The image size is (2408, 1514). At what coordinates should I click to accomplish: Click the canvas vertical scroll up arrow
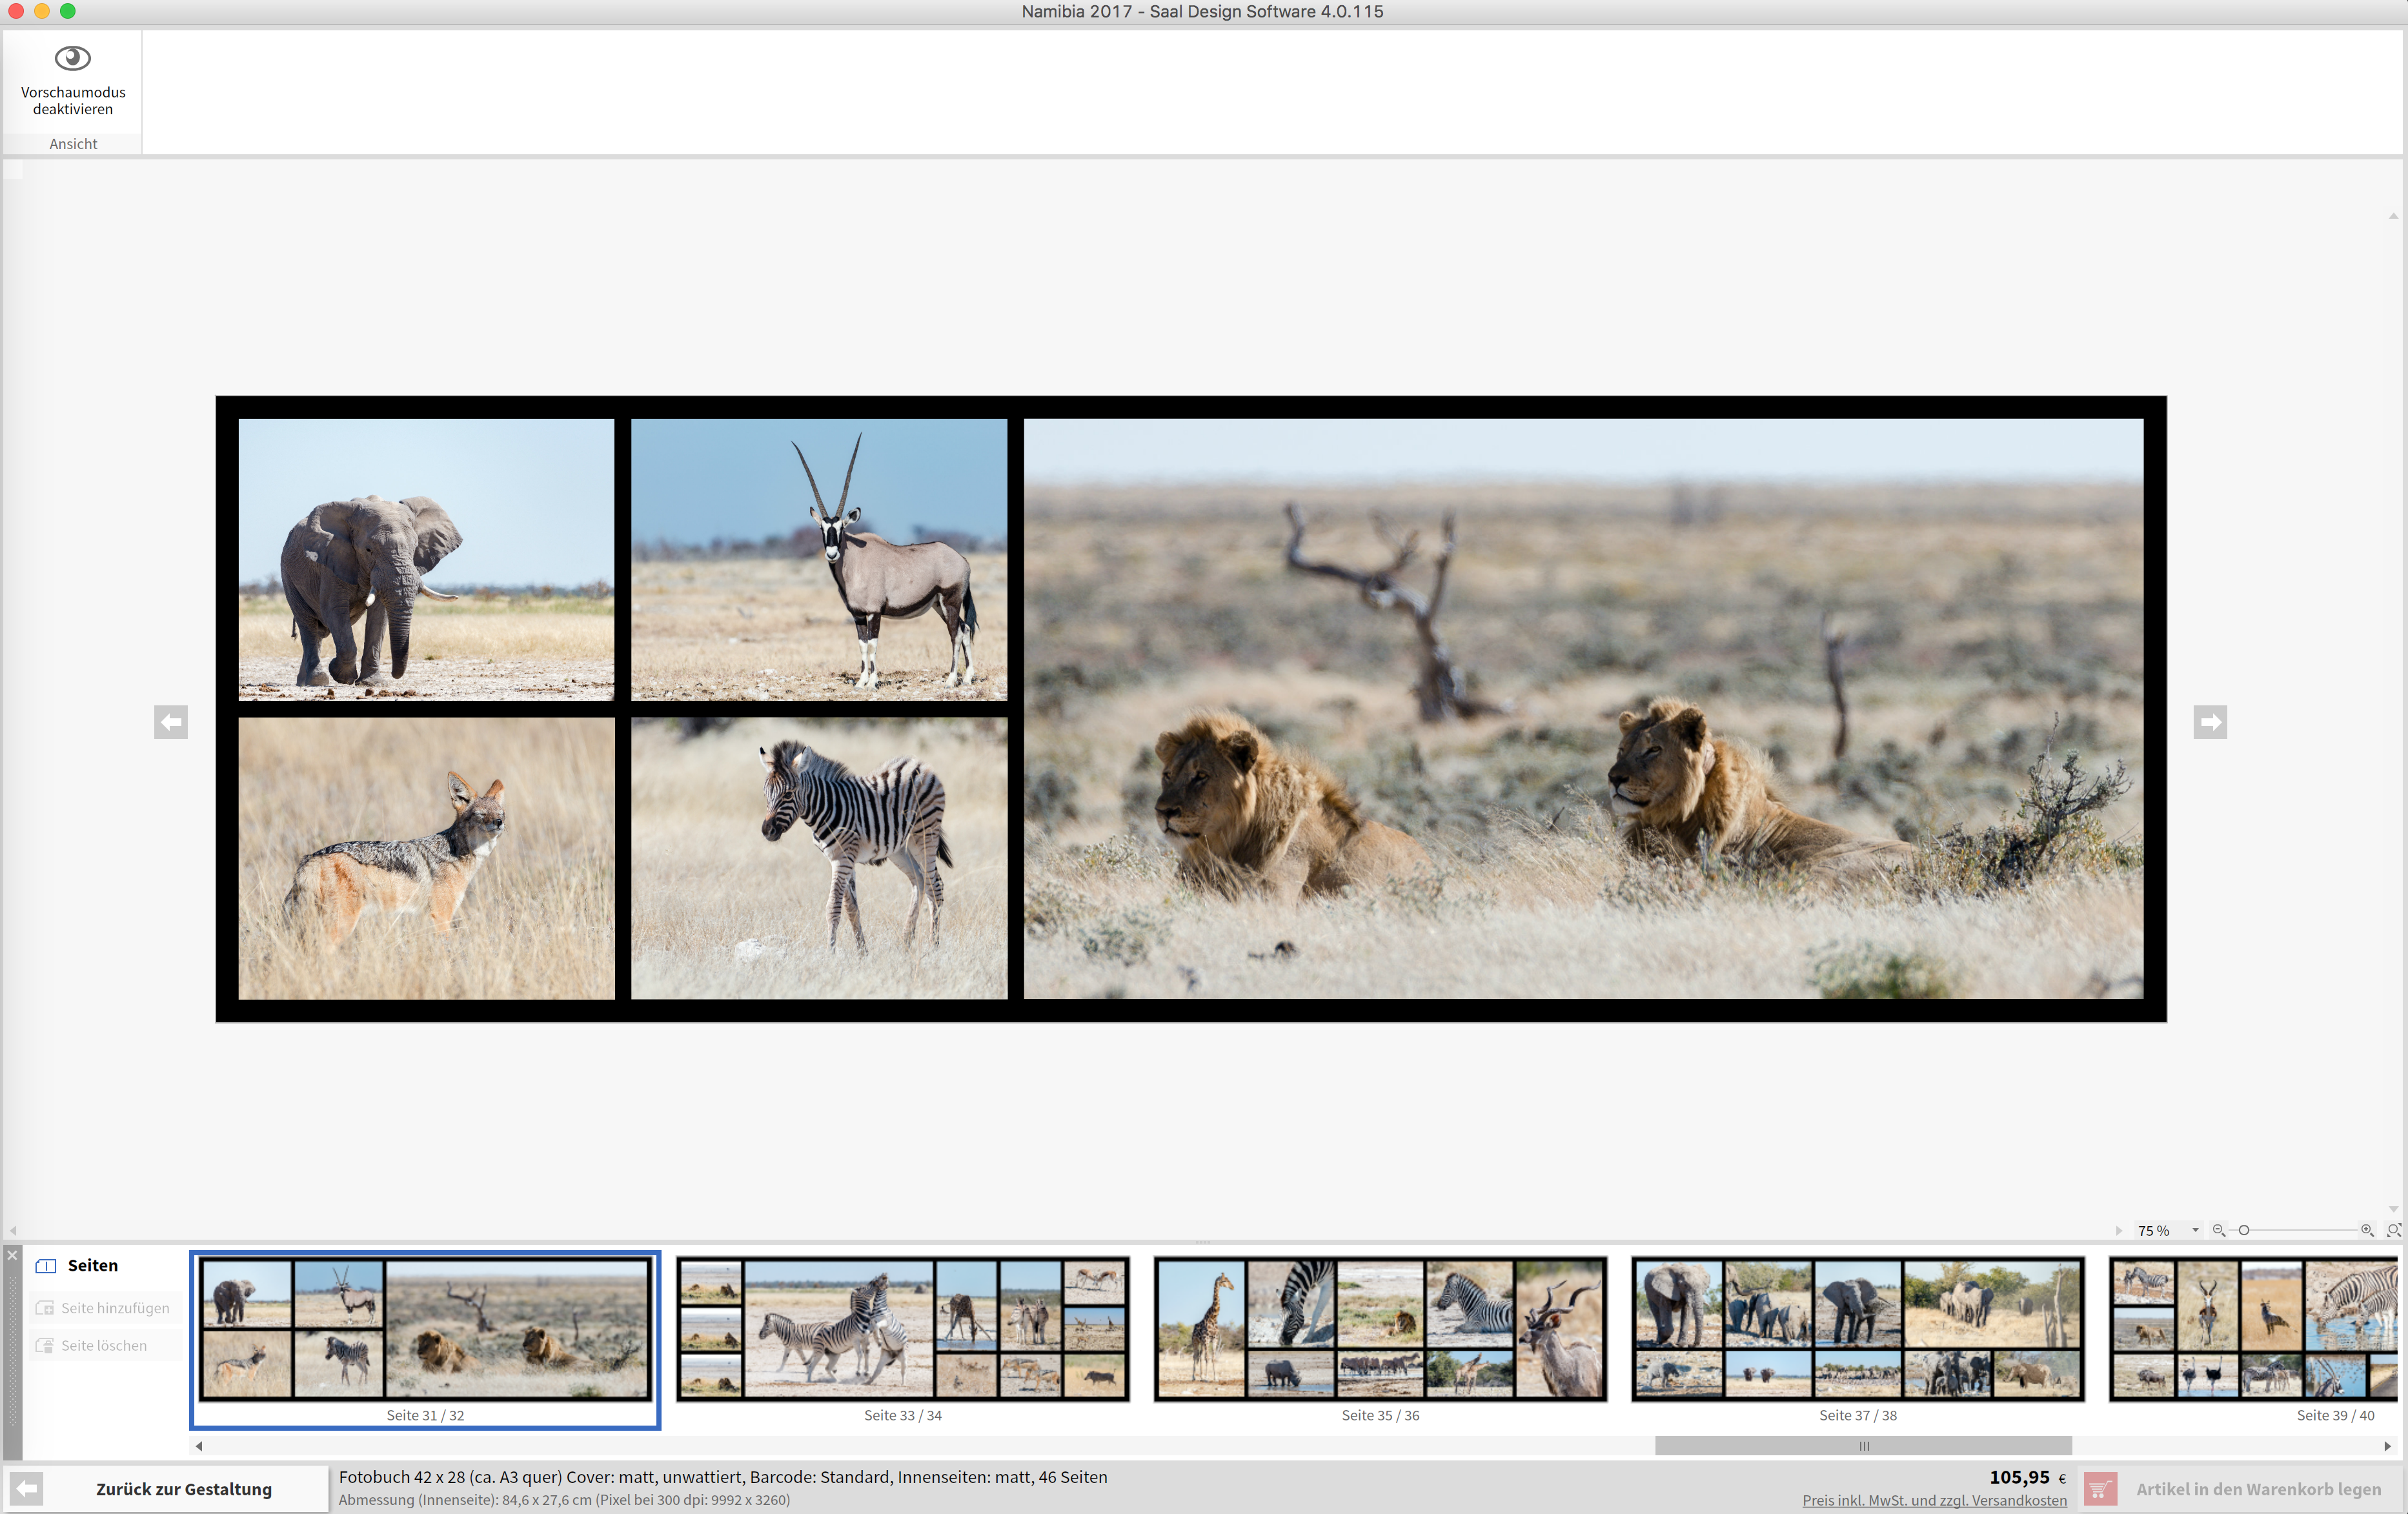[2393, 215]
